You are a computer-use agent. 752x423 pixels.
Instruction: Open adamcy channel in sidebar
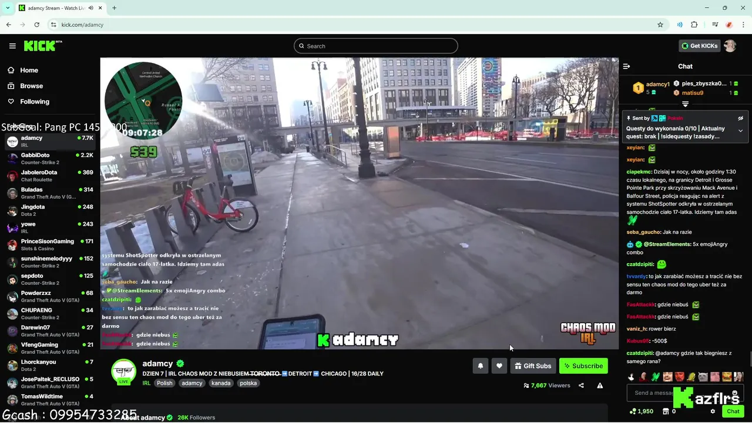(x=50, y=142)
